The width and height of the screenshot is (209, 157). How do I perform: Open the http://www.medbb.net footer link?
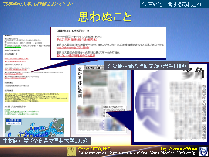[x=179, y=149]
